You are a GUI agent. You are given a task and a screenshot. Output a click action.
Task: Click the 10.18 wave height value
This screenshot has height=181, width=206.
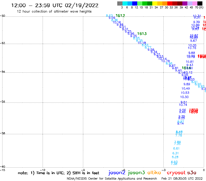point(142,43)
